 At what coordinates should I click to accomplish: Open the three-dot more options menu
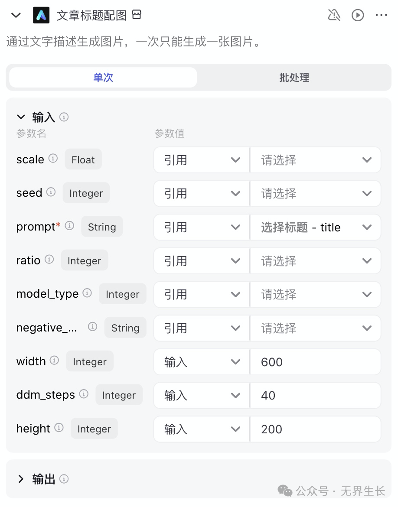pos(381,16)
